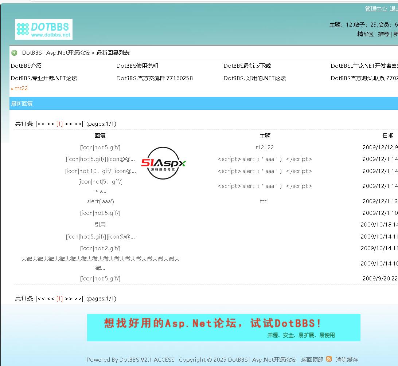Open reply [icon|hot|10. gif/][icon@...
Image resolution: width=398 pixels, height=366 pixels.
(x=100, y=171)
